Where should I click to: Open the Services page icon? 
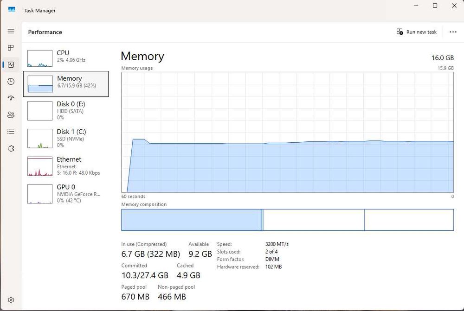click(x=11, y=148)
